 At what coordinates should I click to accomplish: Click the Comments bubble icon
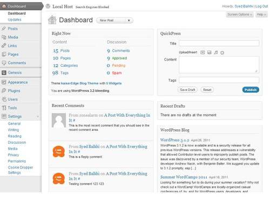(x=4, y=62)
